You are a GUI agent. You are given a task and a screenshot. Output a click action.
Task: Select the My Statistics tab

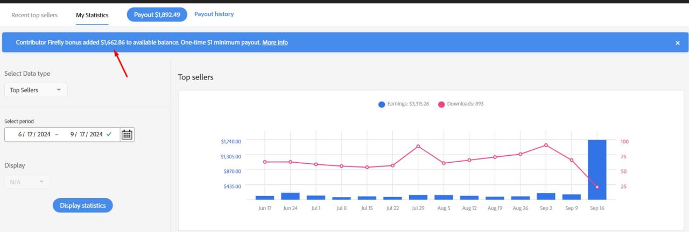pyautogui.click(x=92, y=15)
